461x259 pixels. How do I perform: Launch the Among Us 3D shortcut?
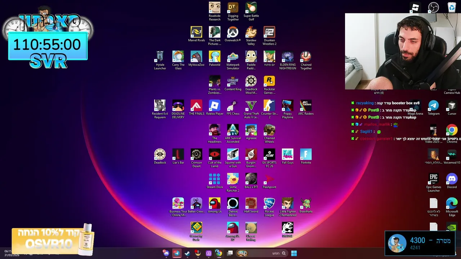tap(233, 232)
